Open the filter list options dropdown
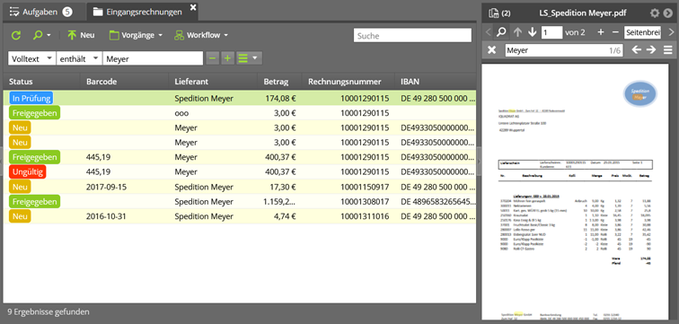 click(249, 58)
